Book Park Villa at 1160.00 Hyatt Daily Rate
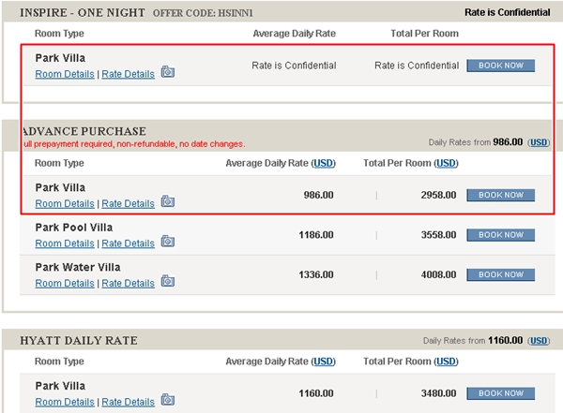 [500, 393]
